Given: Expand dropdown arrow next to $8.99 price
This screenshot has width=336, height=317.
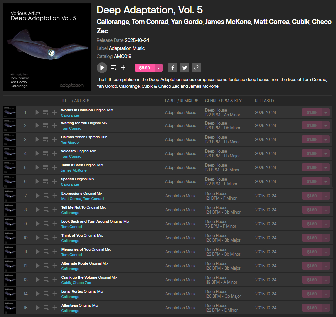Looking at the screenshot, I should [x=159, y=68].
